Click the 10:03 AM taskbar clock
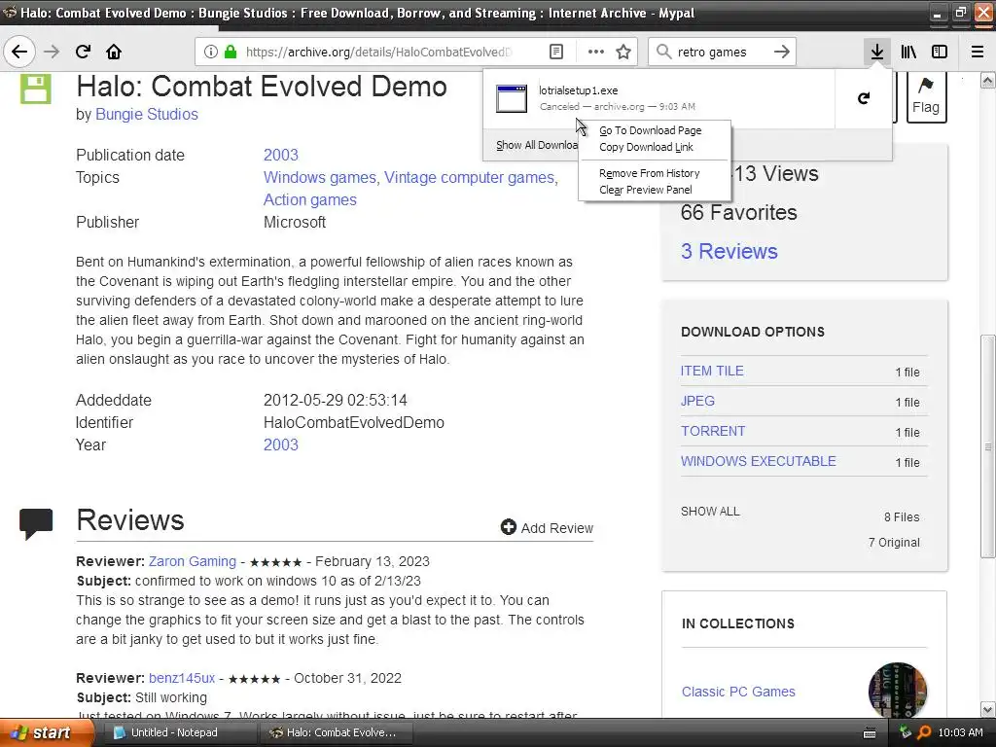Screen dimensions: 996x747 click(960, 732)
